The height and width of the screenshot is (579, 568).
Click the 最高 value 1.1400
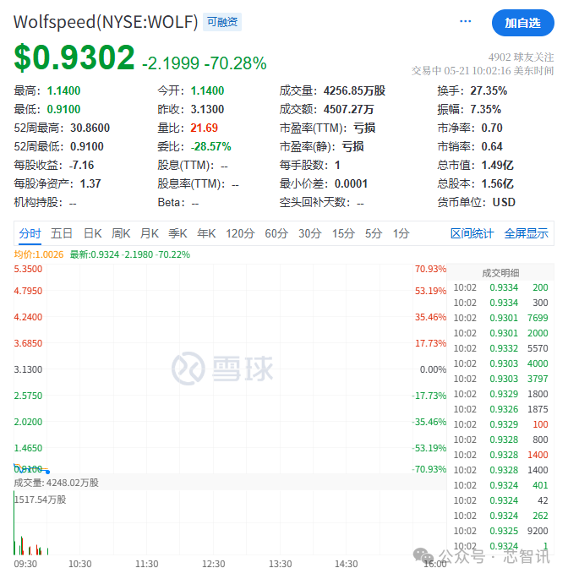point(63,90)
